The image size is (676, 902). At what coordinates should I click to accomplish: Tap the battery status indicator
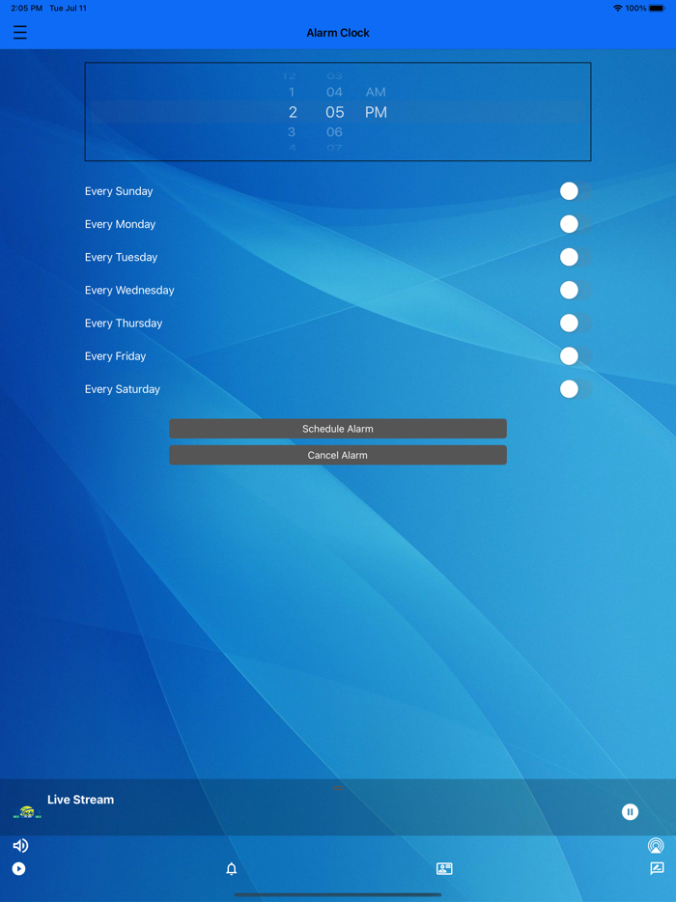click(x=656, y=8)
